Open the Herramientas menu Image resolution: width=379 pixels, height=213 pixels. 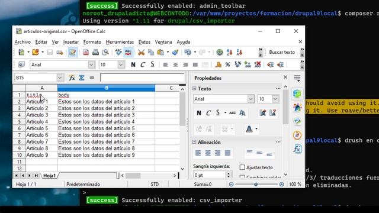coord(120,42)
